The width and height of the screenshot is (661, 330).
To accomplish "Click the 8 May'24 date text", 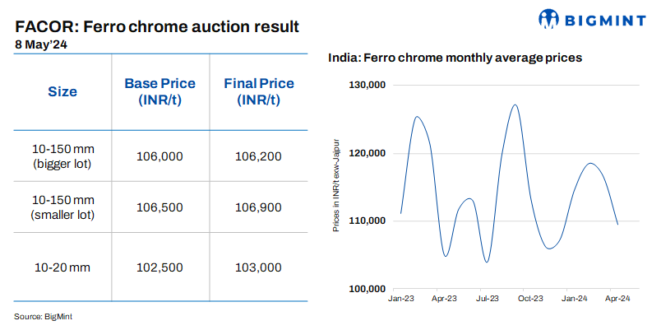I will pyautogui.click(x=41, y=44).
